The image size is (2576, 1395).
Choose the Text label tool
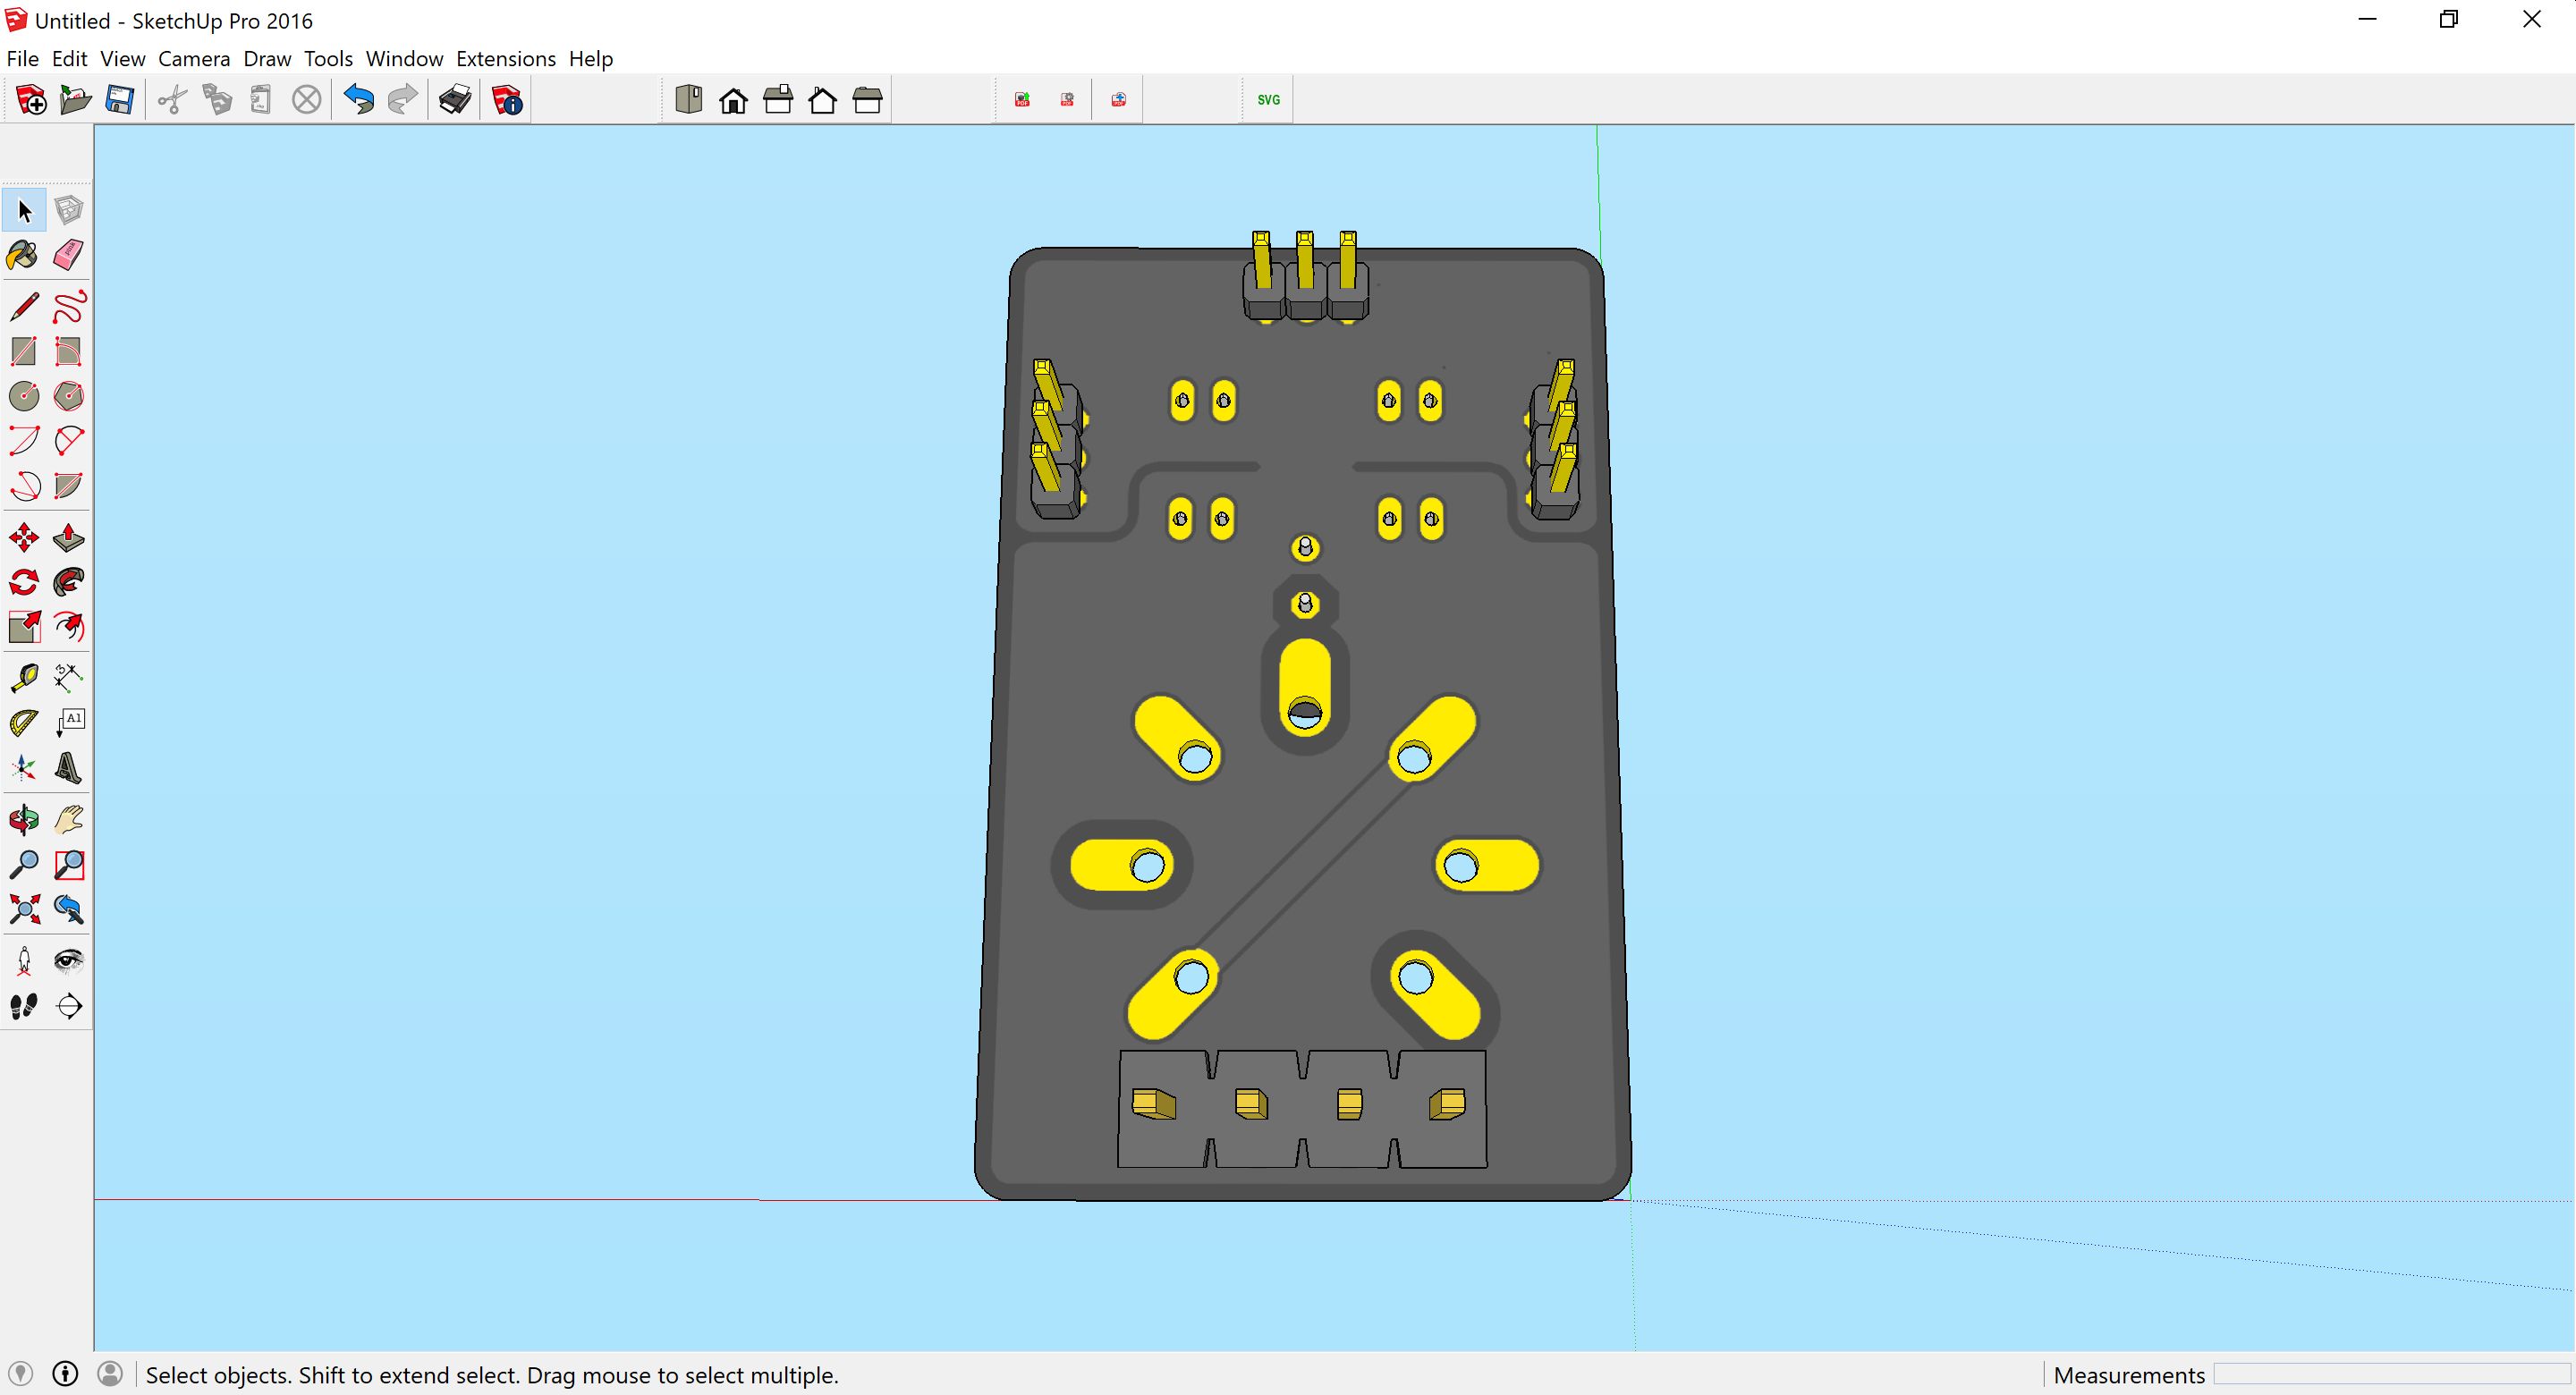coord(68,723)
